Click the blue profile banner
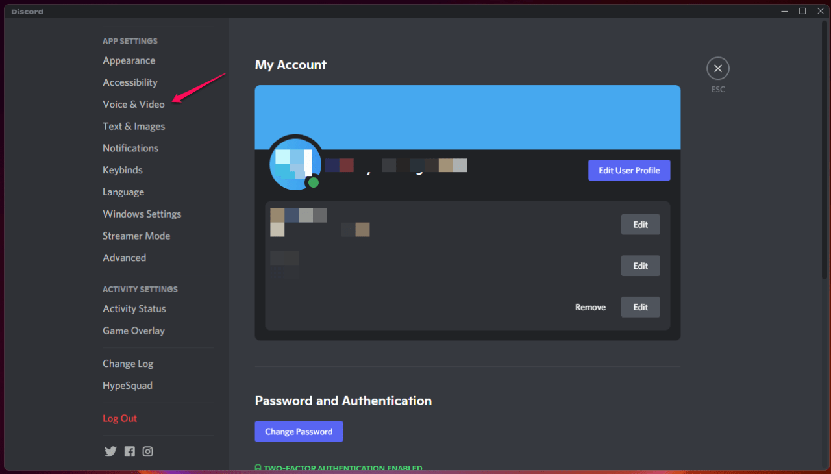The width and height of the screenshot is (831, 474). [467, 118]
